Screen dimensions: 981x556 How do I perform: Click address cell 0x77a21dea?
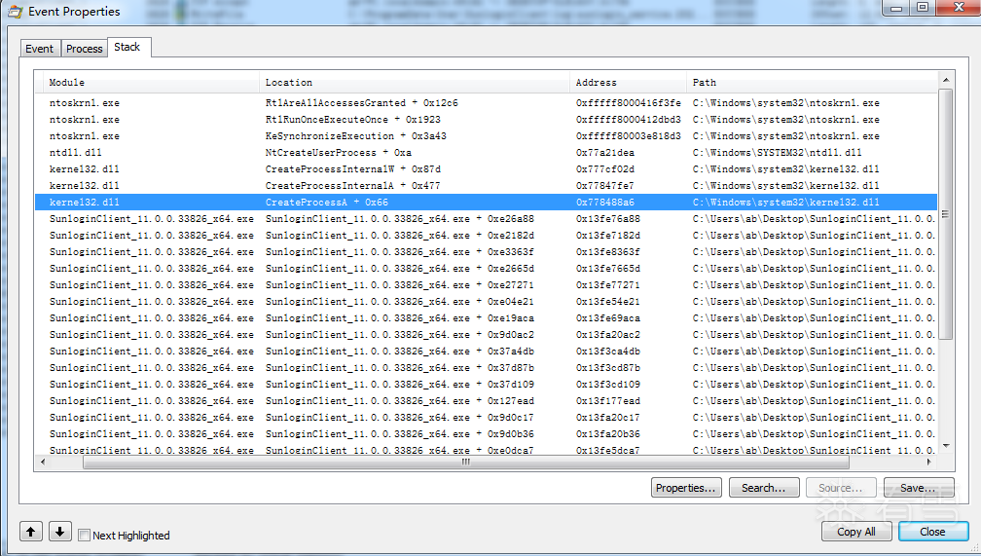pos(605,153)
